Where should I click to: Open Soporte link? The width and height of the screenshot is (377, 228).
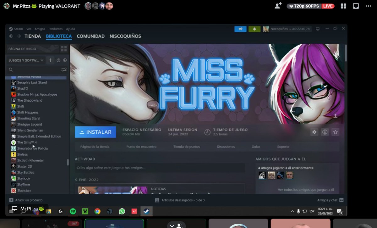283,147
